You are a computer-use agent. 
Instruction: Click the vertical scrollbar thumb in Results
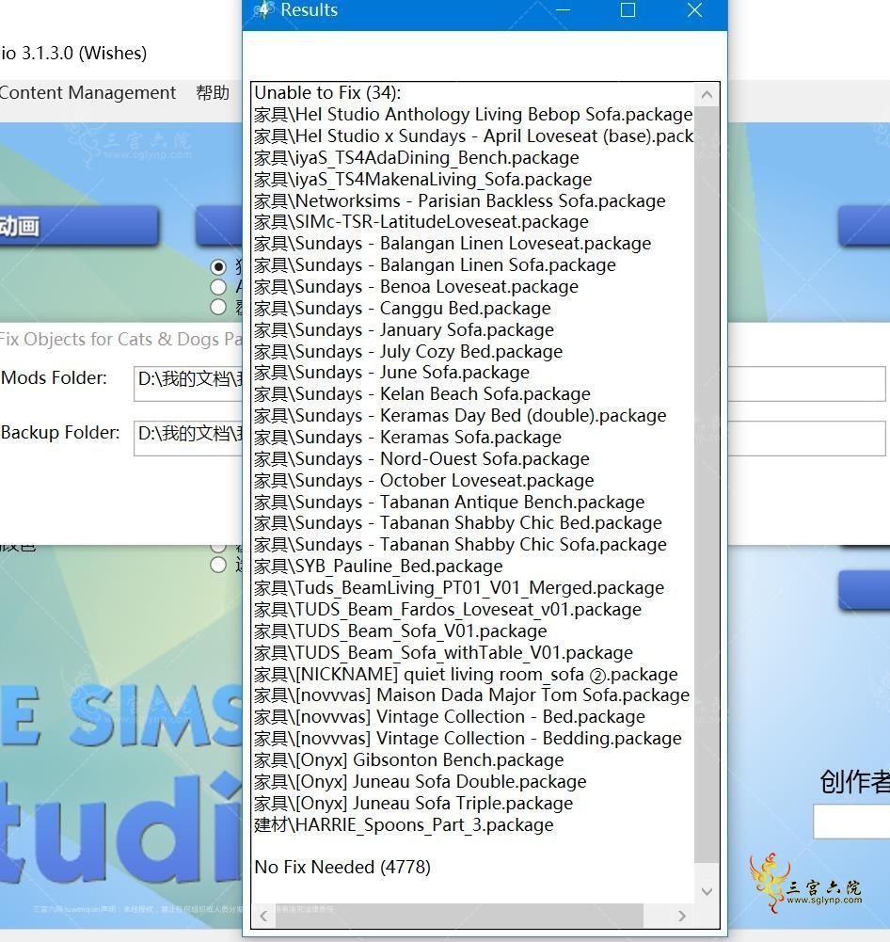[707, 485]
